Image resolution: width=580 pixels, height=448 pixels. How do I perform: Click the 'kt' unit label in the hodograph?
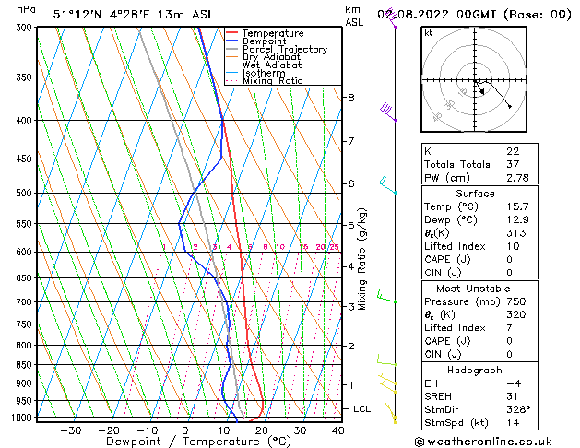[429, 33]
